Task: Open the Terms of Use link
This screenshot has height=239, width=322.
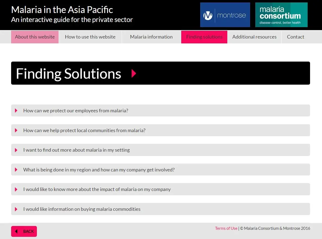Action: [226, 228]
